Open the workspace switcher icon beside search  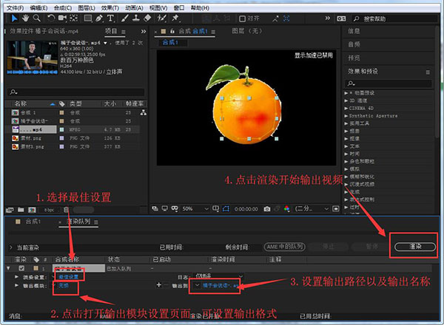click(341, 18)
